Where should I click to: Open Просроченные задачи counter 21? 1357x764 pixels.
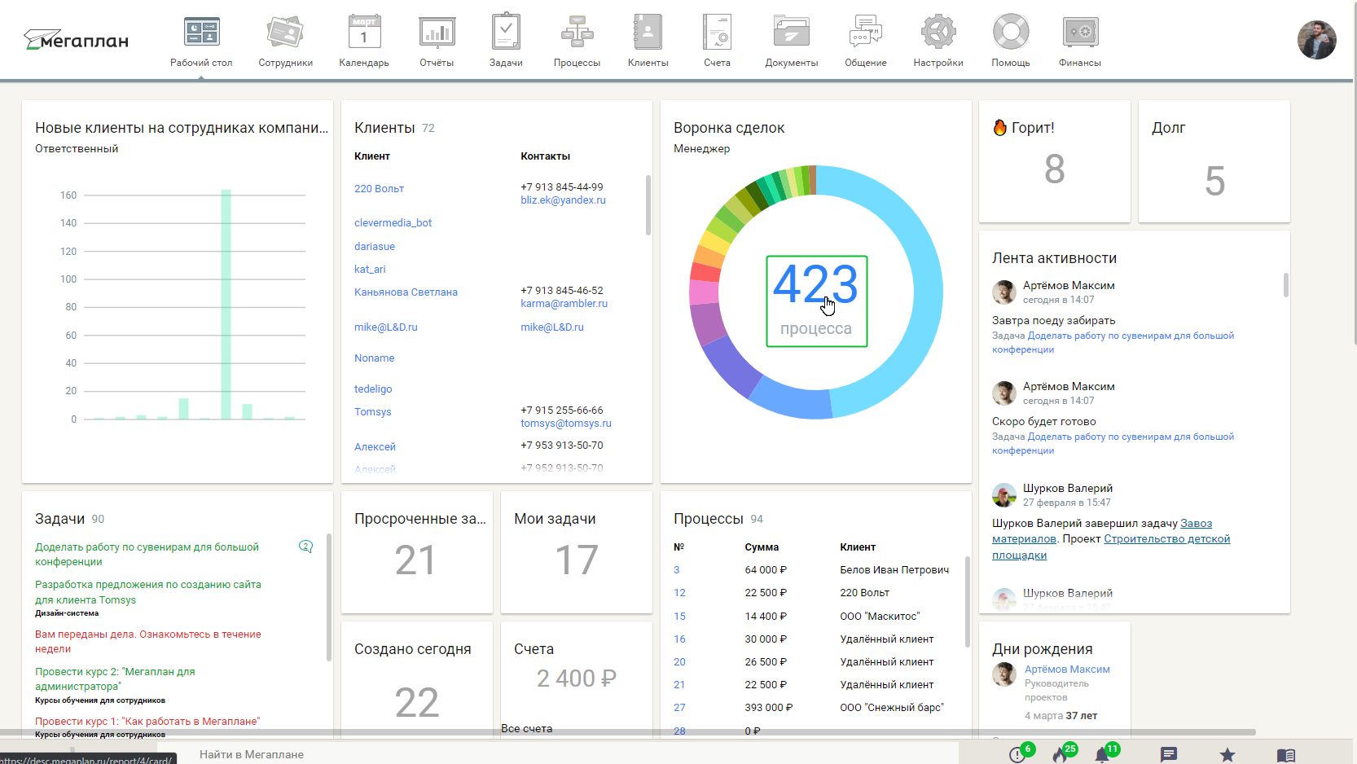(x=415, y=560)
